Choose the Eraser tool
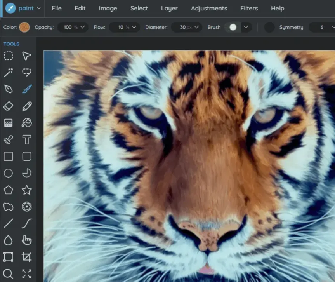This screenshot has height=282, width=335. coord(8,106)
